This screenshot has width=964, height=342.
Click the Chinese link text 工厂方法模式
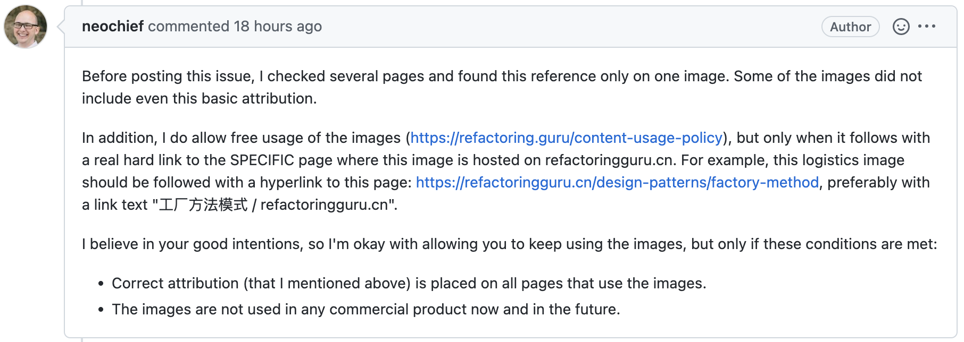[203, 204]
